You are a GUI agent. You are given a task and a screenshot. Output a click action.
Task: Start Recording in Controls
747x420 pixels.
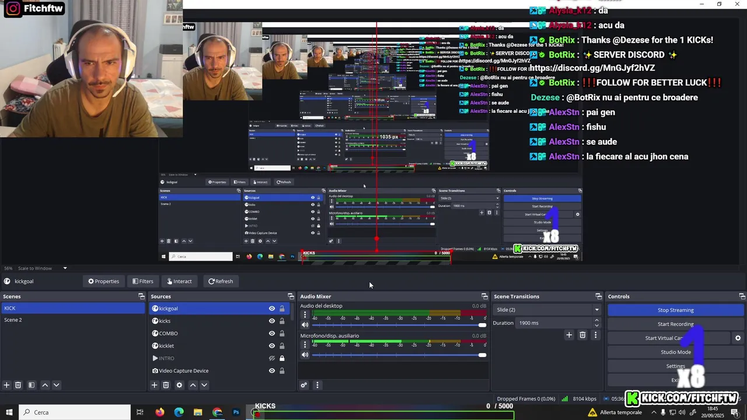(x=676, y=324)
